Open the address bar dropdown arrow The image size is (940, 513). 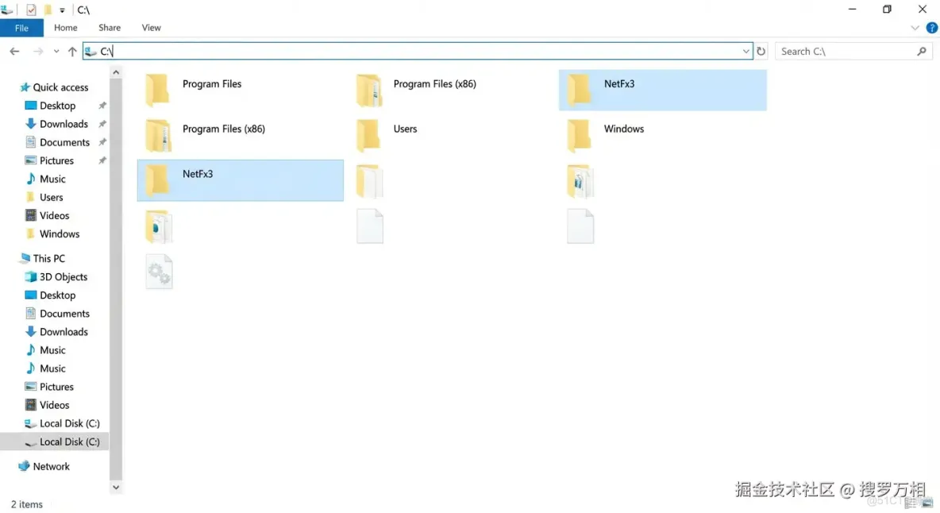[745, 51]
